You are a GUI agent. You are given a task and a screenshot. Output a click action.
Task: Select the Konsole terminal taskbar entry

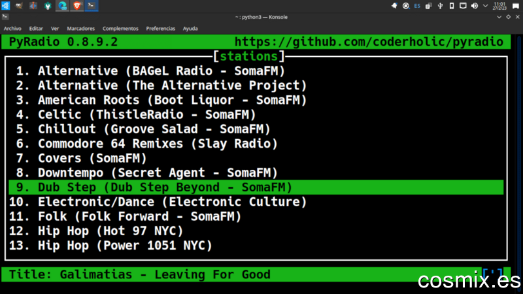pyautogui.click(x=91, y=6)
